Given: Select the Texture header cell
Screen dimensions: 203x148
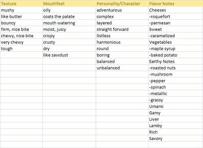Looking at the screenshot, I should [x=21, y=4].
